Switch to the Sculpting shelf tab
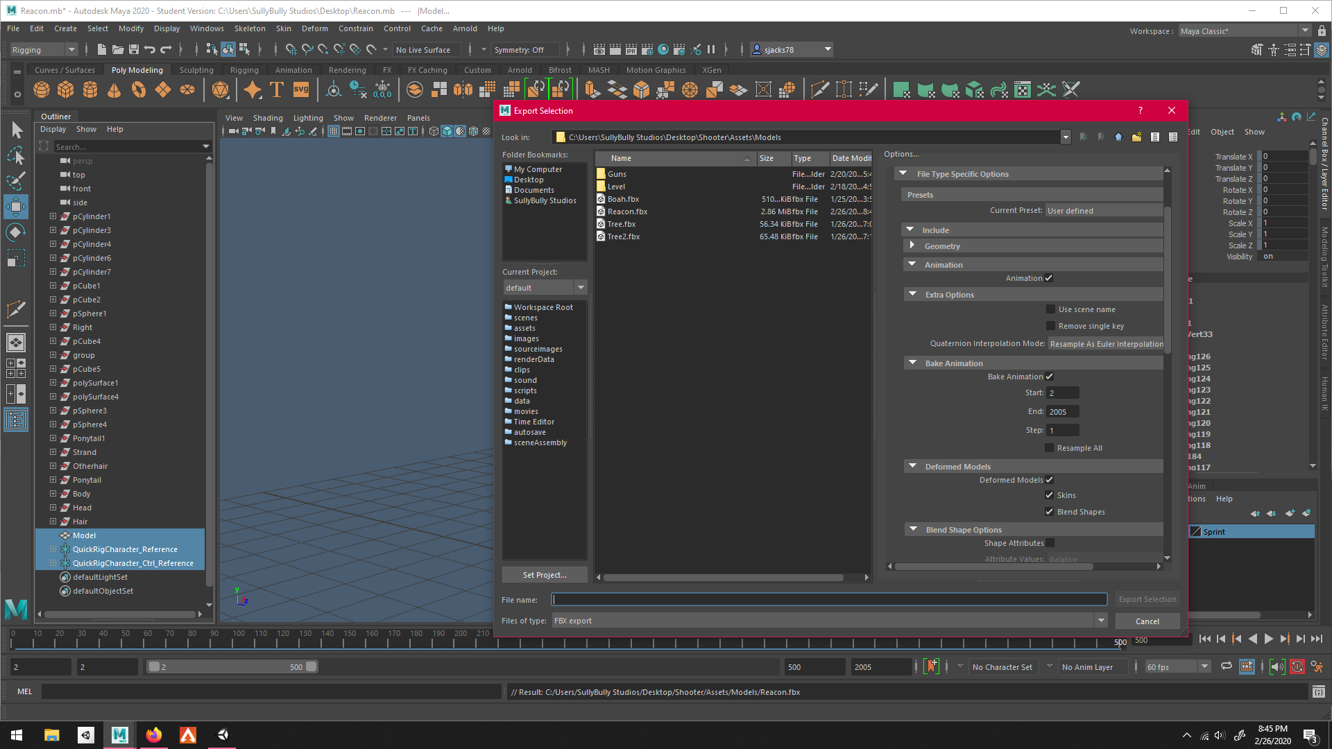1332x749 pixels. click(196, 70)
